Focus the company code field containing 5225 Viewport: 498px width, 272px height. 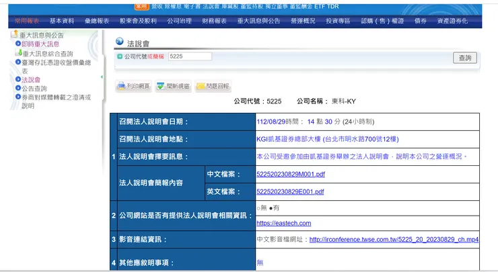click(x=190, y=56)
